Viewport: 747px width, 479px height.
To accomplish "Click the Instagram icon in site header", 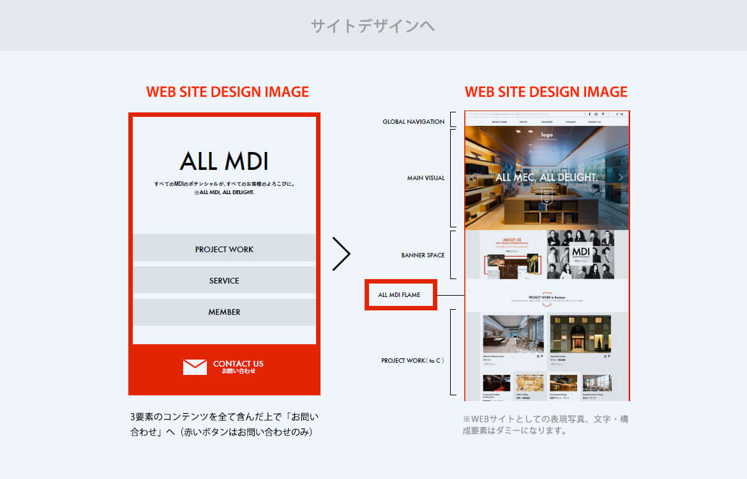I will 596,114.
